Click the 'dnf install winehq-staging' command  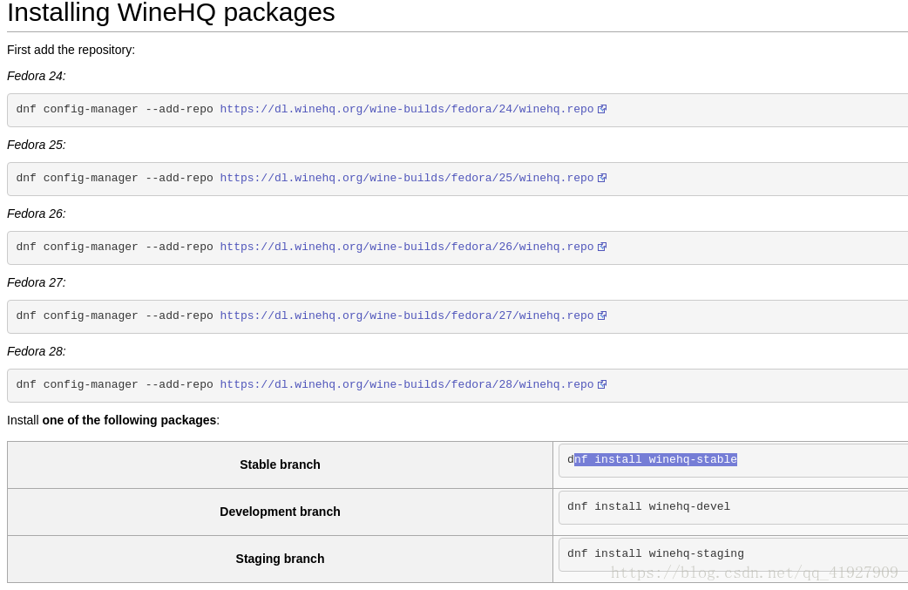[655, 553]
